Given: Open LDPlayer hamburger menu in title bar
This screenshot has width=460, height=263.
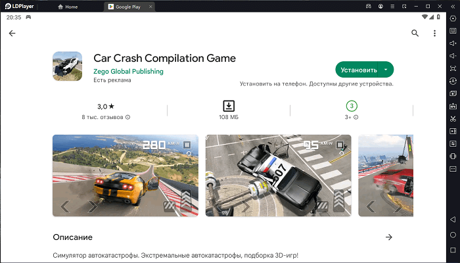Looking at the screenshot, I should point(392,6).
